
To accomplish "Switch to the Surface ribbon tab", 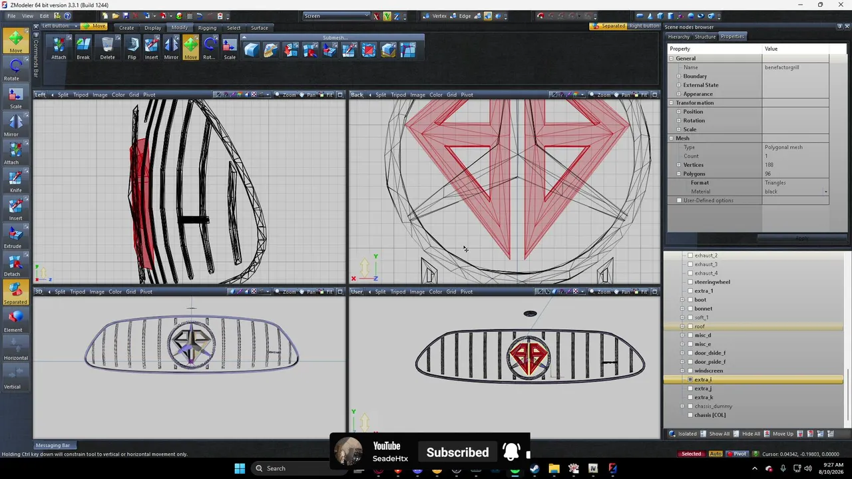I will [260, 28].
